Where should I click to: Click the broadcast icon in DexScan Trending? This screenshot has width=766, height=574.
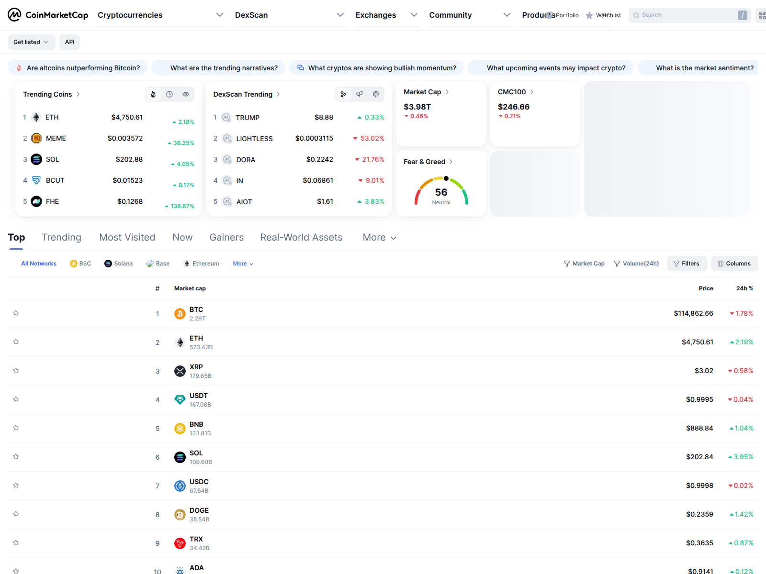click(376, 94)
